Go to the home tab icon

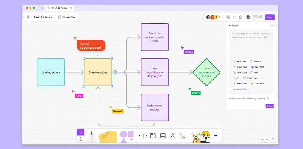[x=42, y=8]
